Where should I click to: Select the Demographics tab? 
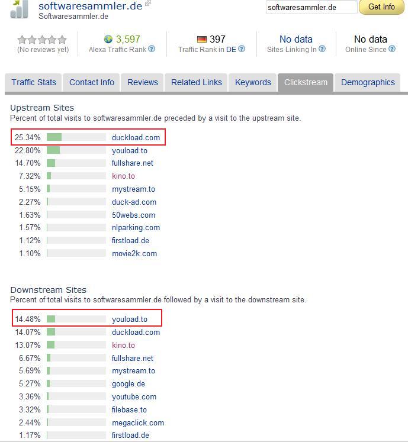point(368,82)
